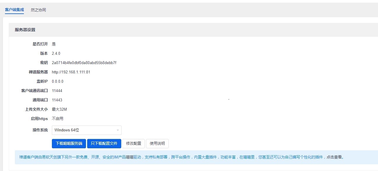
Task: Click the 点击查看 link about 喧喧 plugins
Action: click(x=335, y=156)
